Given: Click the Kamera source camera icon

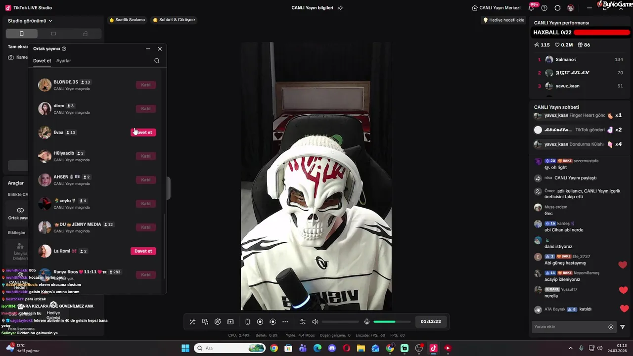Looking at the screenshot, I should pyautogui.click(x=11, y=57).
